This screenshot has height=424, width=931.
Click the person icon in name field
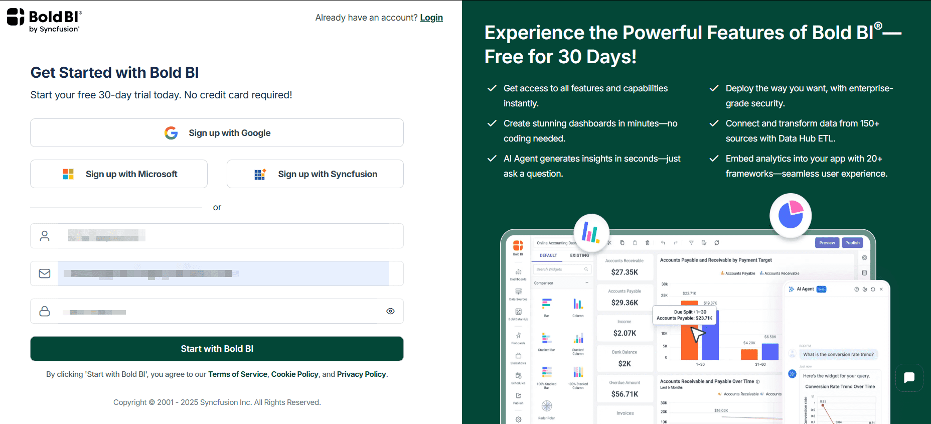(45, 236)
